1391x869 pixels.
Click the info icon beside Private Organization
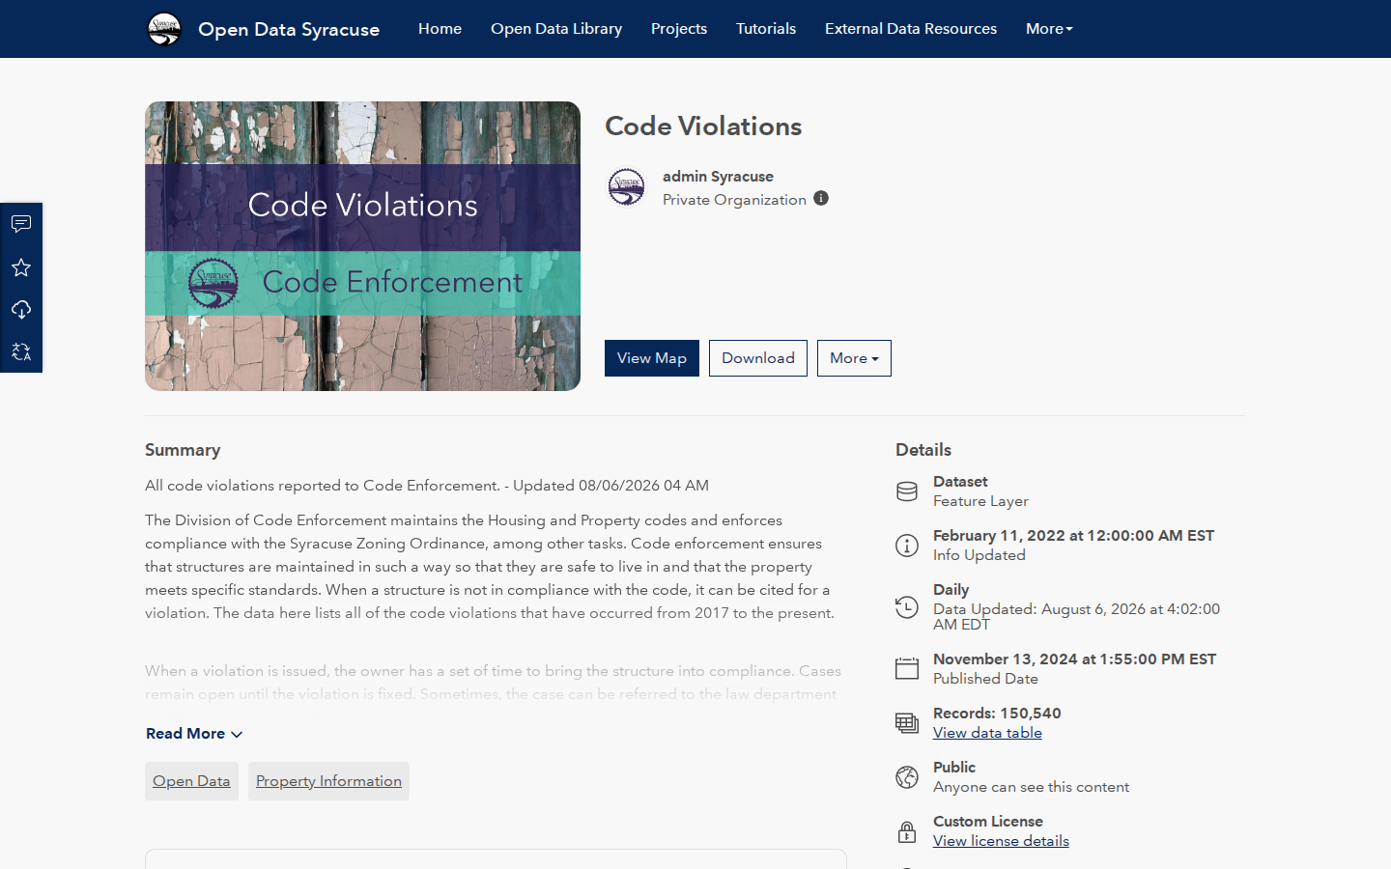click(821, 198)
